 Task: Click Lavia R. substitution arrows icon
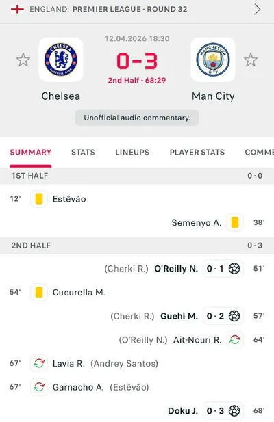(39, 363)
